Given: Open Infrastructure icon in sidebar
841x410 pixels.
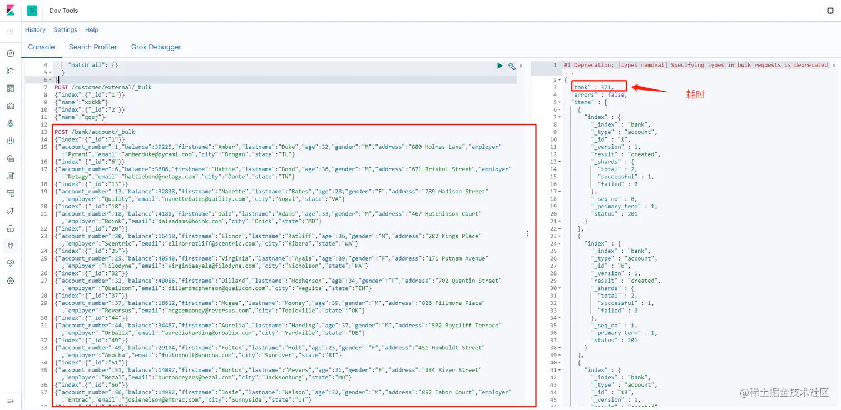Looking at the screenshot, I should pos(11,158).
